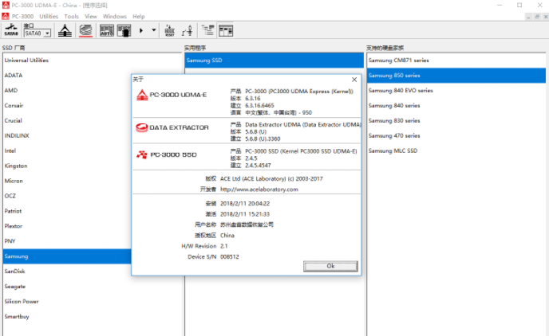Select Samsung 840 EVO series
Image resolution: width=549 pixels, height=336 pixels.
tap(456, 91)
